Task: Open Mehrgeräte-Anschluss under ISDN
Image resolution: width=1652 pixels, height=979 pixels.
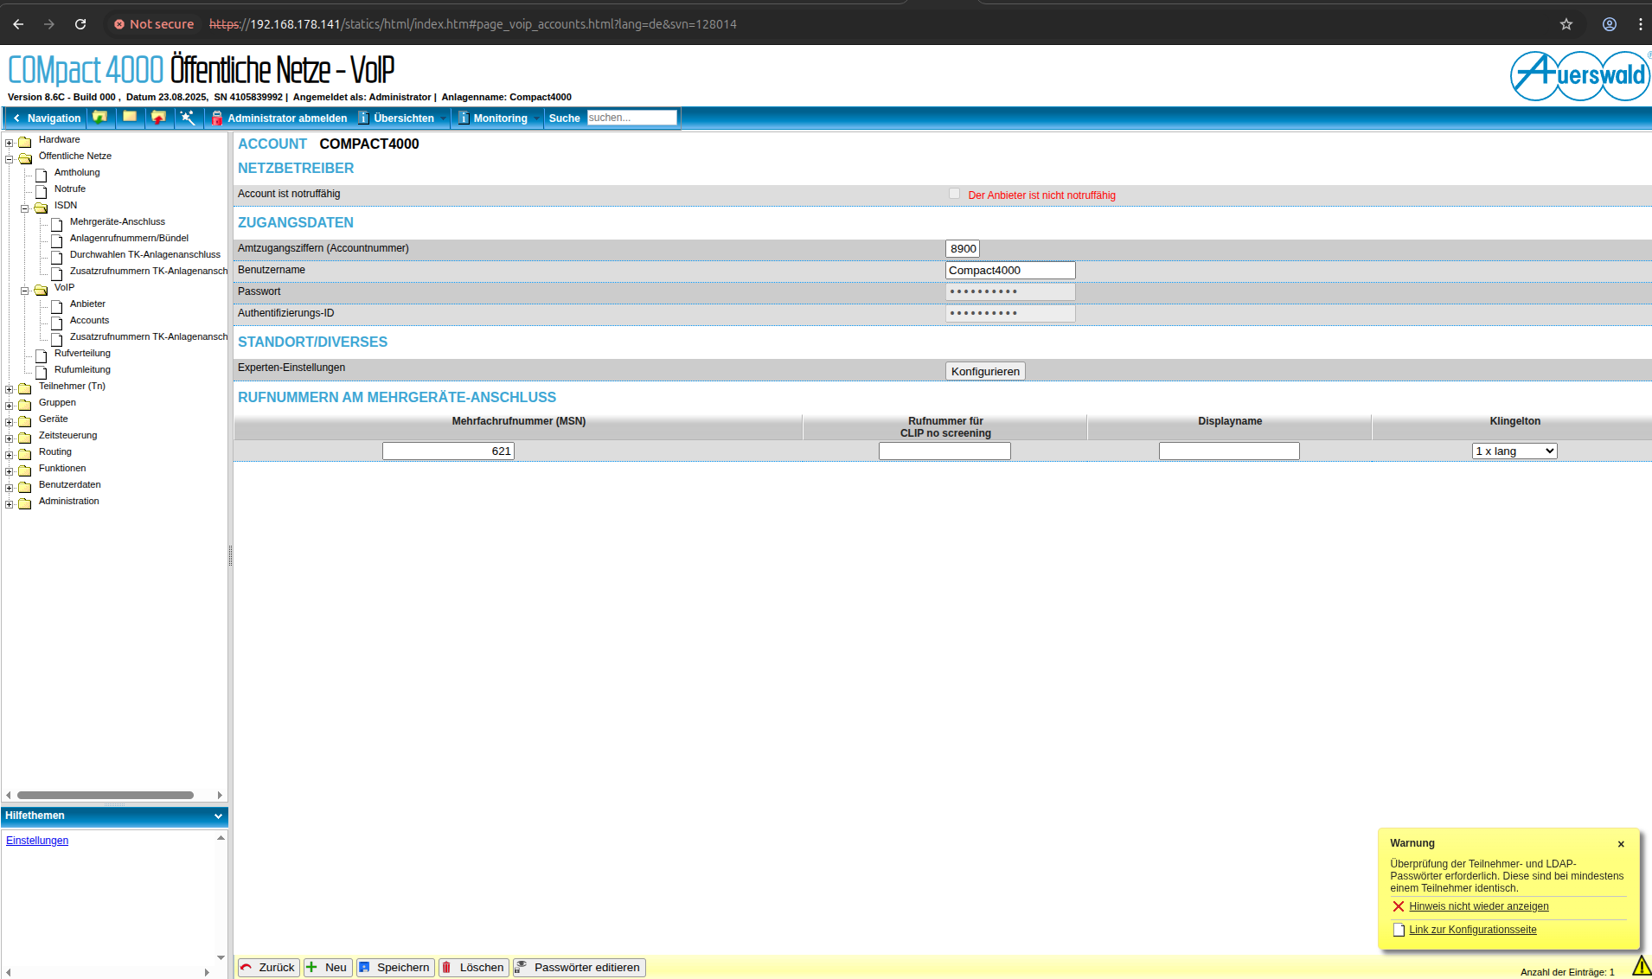Action: click(118, 221)
